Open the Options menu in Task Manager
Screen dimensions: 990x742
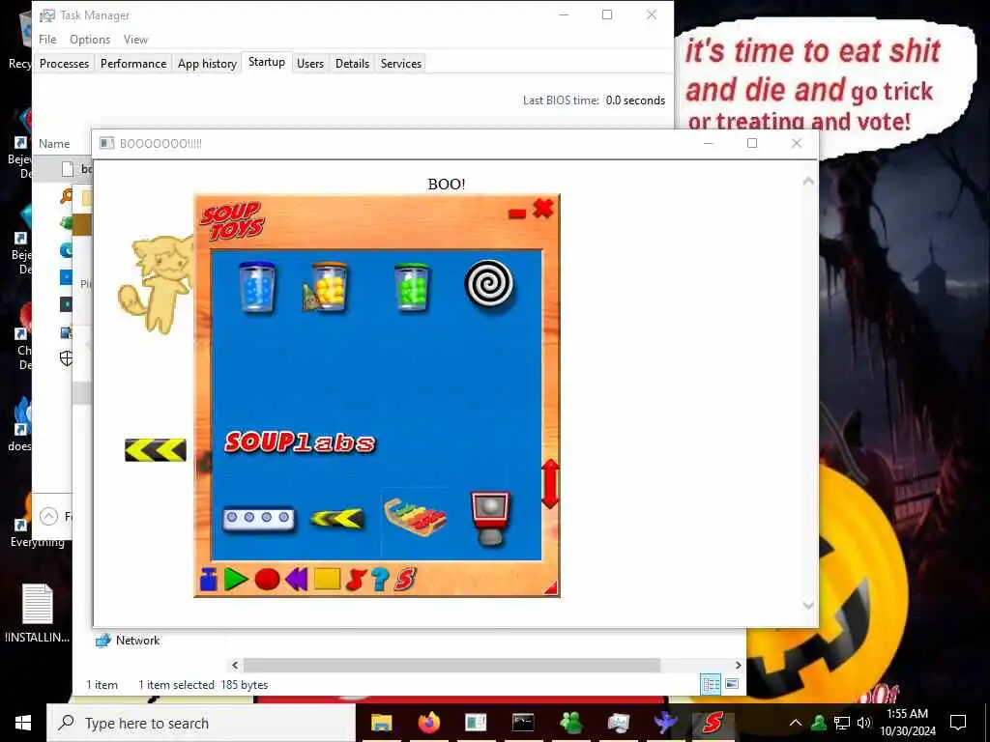[90, 39]
